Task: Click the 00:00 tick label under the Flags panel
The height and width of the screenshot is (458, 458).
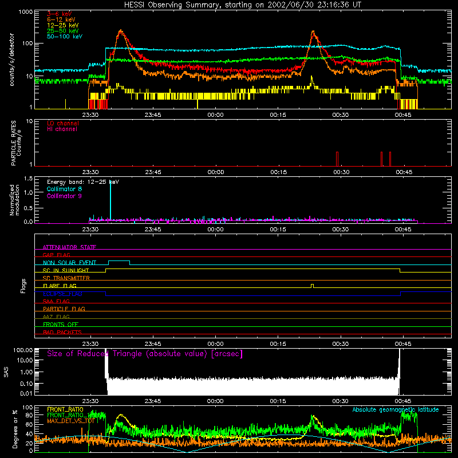Action: (216, 344)
